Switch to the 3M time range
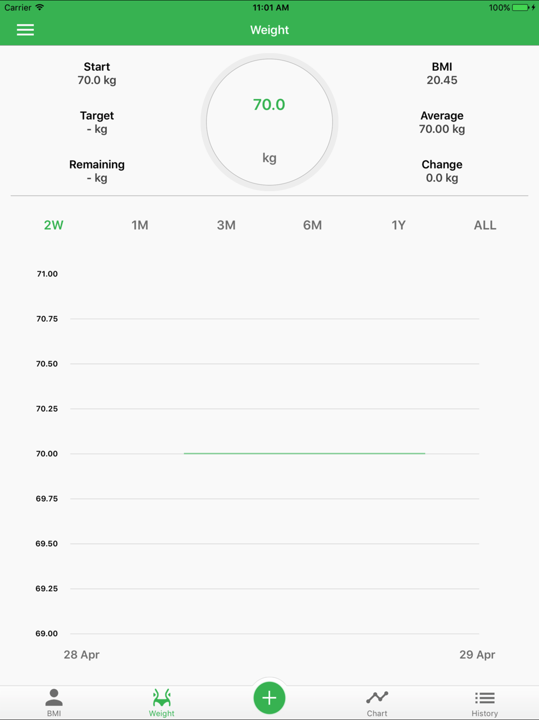Viewport: 539px width, 720px height. tap(226, 225)
